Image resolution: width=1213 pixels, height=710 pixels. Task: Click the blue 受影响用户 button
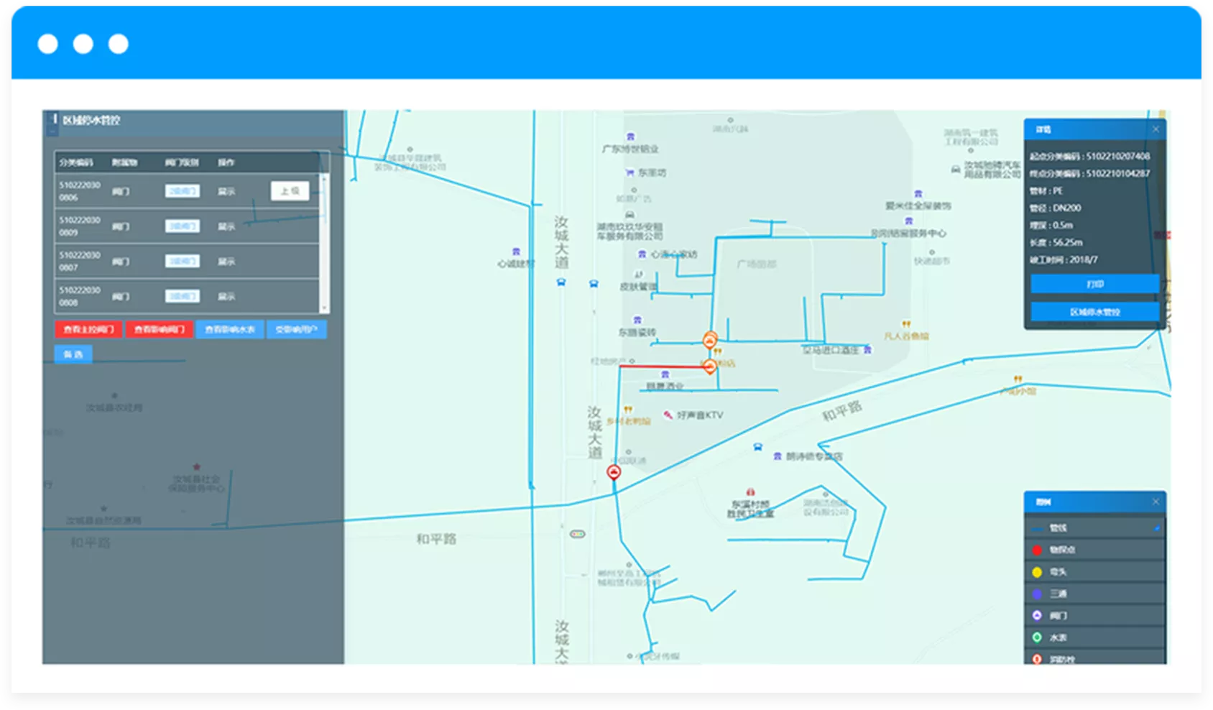pos(297,330)
